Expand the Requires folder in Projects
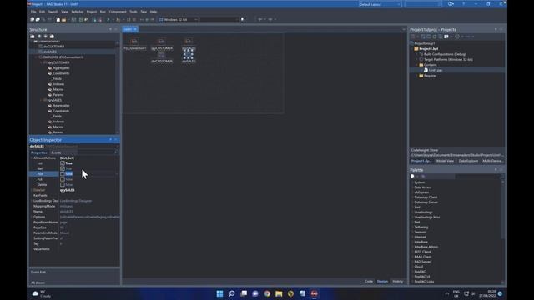The width and height of the screenshot is (534, 300). (x=416, y=76)
